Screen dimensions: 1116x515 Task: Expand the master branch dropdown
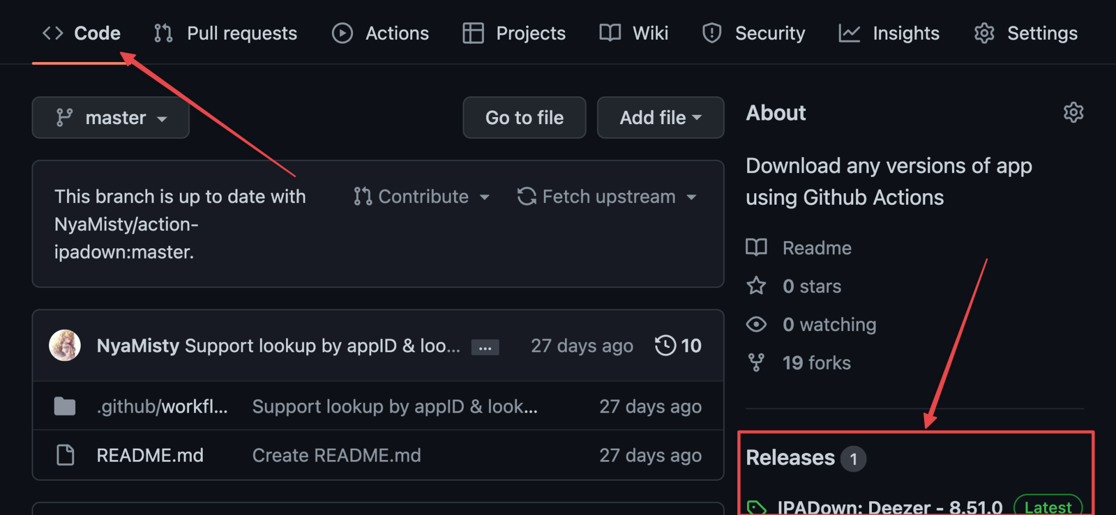point(111,118)
